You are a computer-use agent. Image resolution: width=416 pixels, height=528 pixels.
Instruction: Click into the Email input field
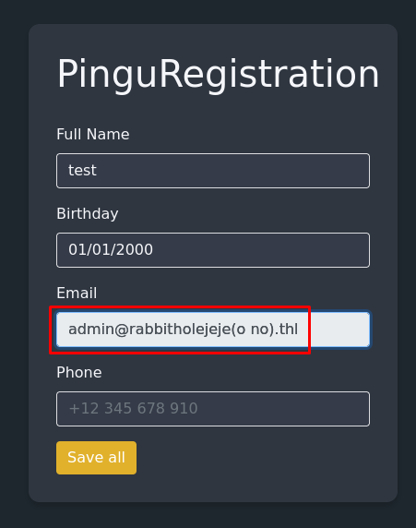click(213, 330)
